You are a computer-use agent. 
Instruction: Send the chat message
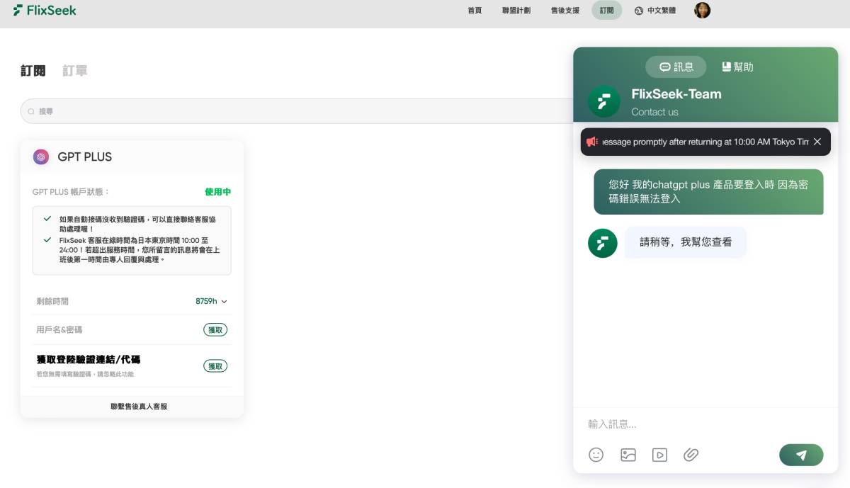[x=801, y=455]
